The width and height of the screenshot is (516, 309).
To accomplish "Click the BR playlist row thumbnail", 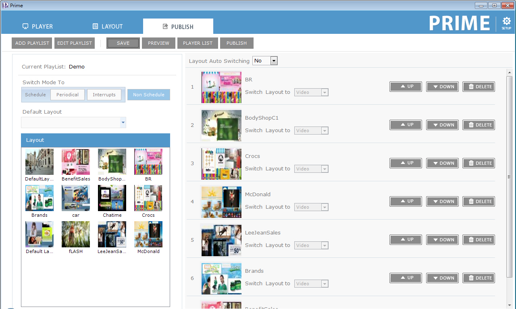I will click(x=221, y=87).
